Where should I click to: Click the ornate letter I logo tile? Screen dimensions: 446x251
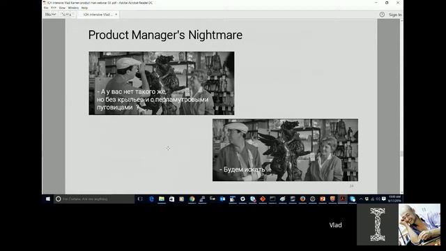[x=378, y=225]
